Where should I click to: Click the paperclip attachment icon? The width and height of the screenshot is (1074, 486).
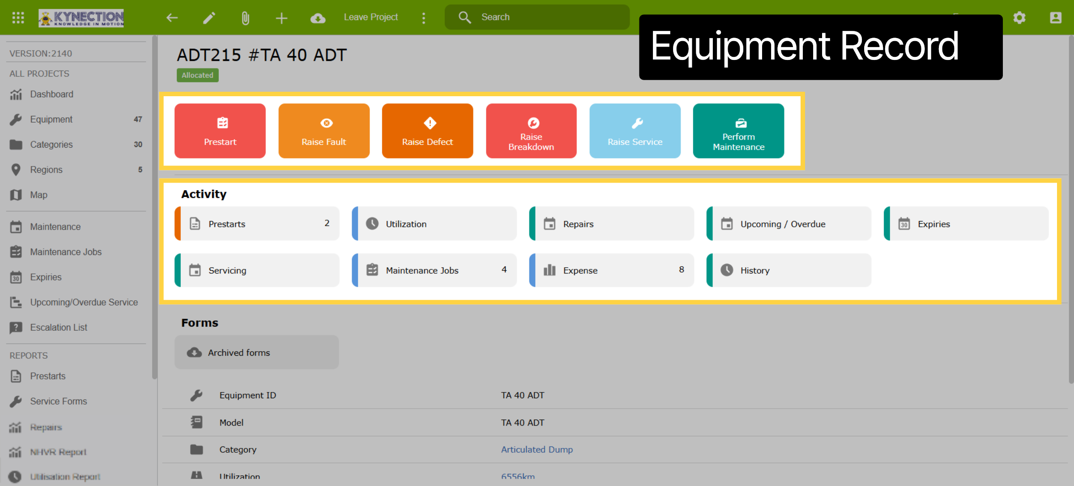(x=245, y=18)
